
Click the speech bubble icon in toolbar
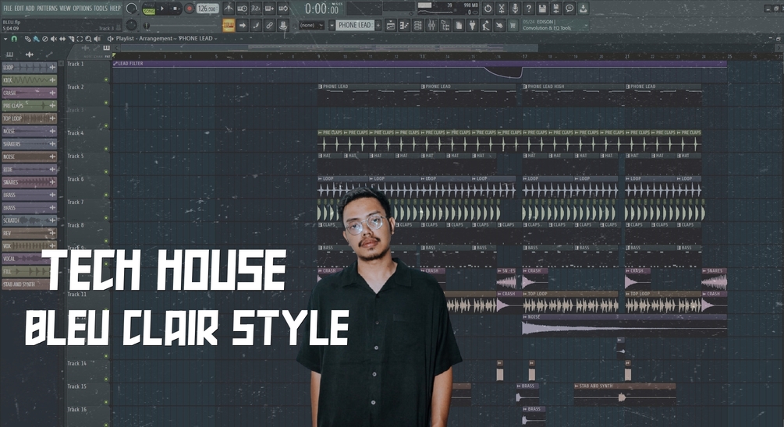pos(569,9)
